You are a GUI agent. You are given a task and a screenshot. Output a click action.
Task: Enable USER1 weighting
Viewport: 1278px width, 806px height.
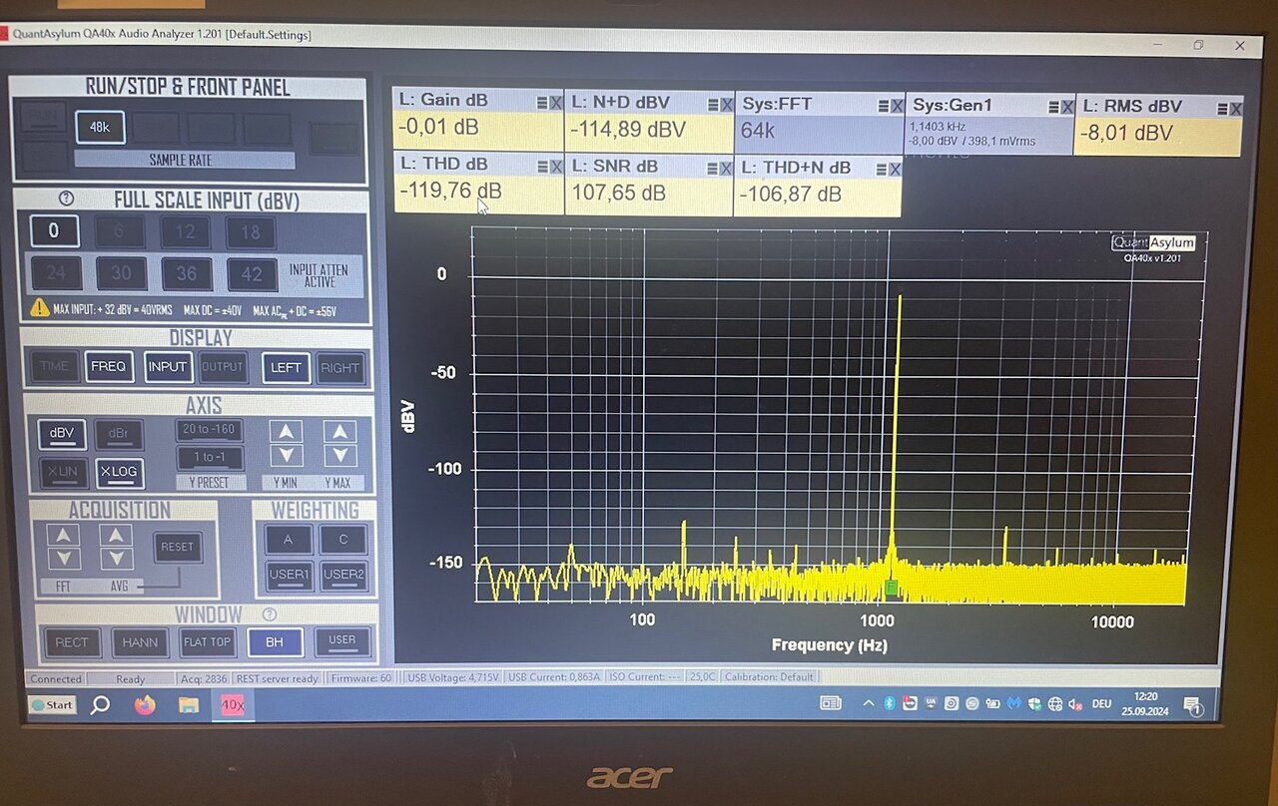point(289,575)
